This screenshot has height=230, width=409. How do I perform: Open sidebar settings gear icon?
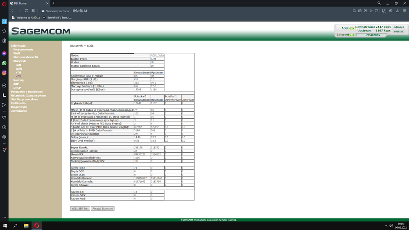point(4,137)
